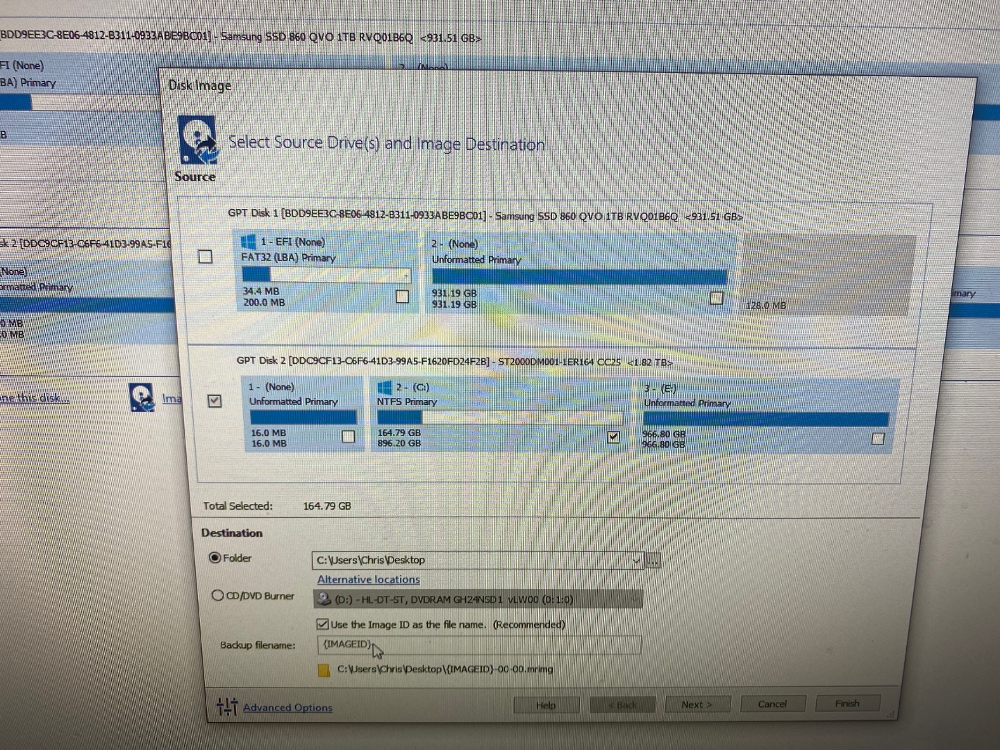Untick the GPT Disk 2 whole-disk checkbox
The width and height of the screenshot is (1000, 750).
pos(215,401)
